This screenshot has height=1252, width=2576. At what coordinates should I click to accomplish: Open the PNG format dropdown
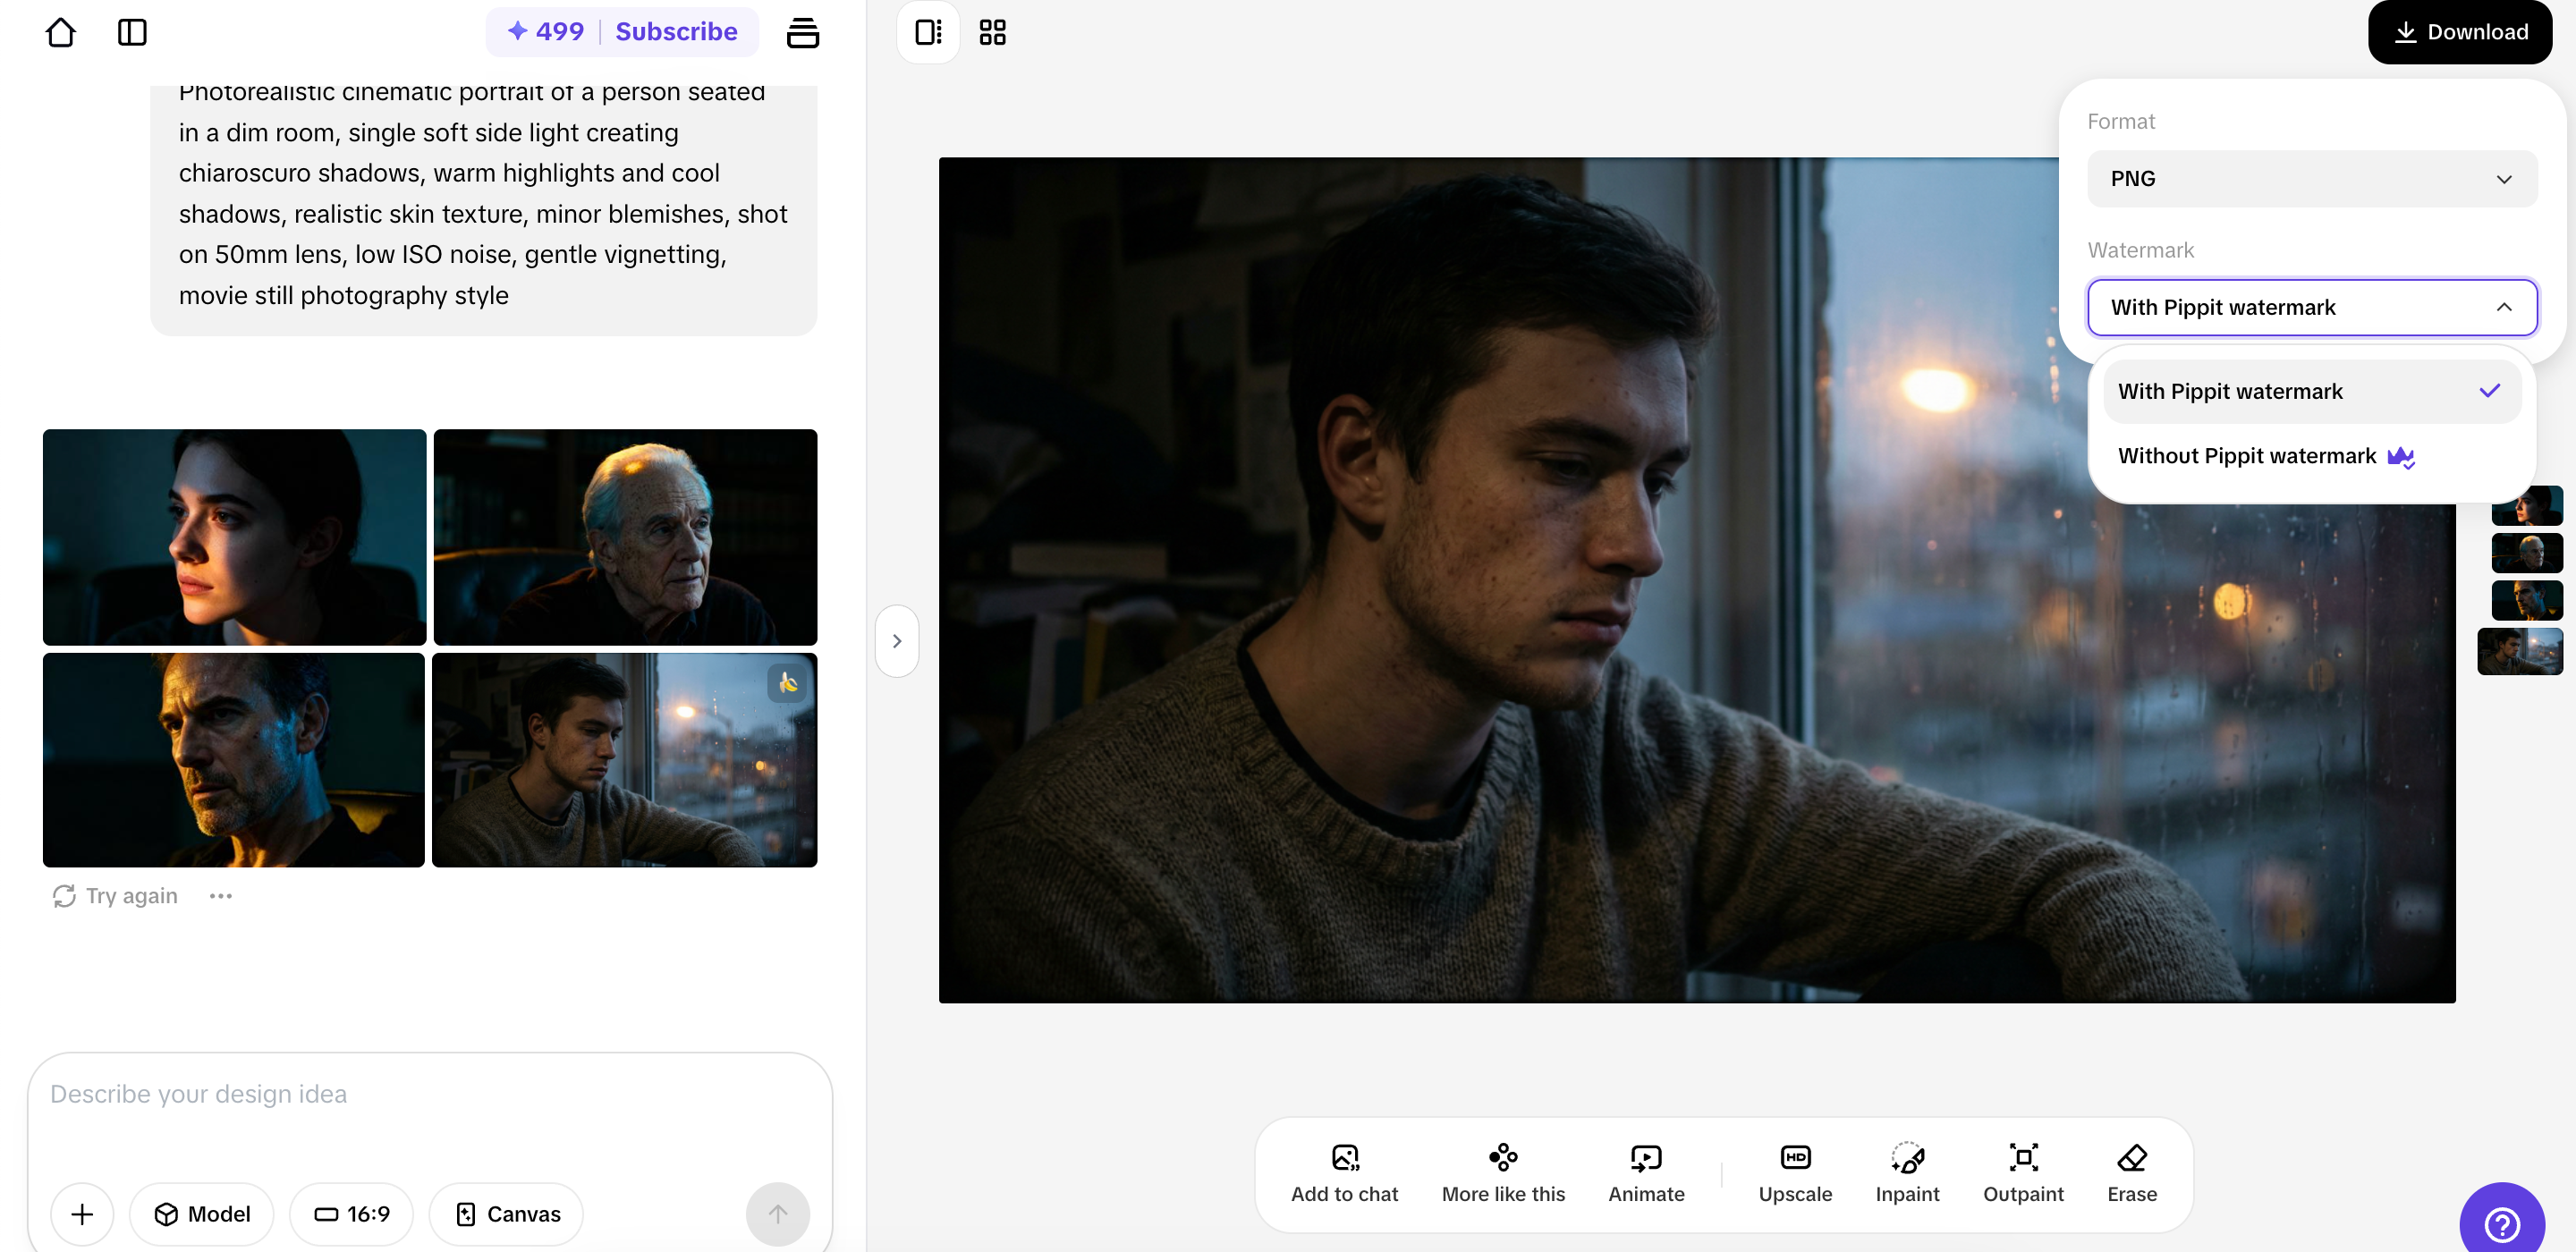[x=2311, y=179]
